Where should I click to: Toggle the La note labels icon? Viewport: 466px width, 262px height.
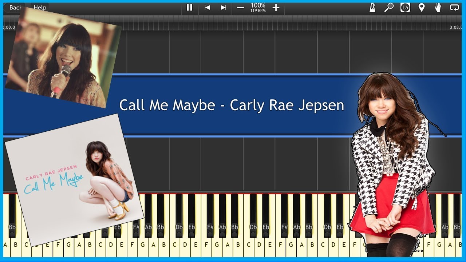(405, 8)
